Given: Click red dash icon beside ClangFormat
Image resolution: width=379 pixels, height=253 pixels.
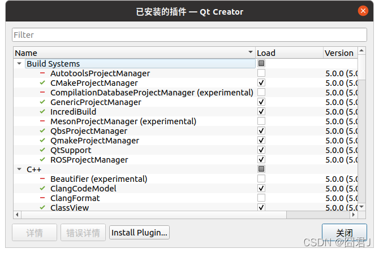Looking at the screenshot, I should [42, 198].
